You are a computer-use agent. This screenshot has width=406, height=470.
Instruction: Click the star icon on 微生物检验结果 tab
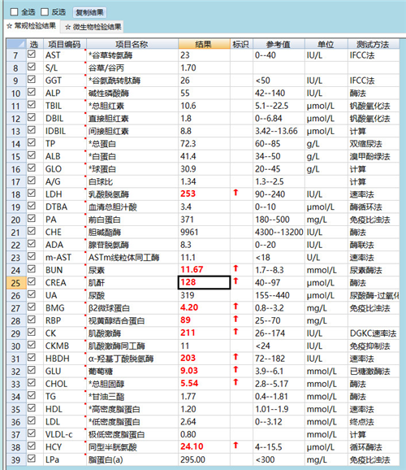(68, 28)
